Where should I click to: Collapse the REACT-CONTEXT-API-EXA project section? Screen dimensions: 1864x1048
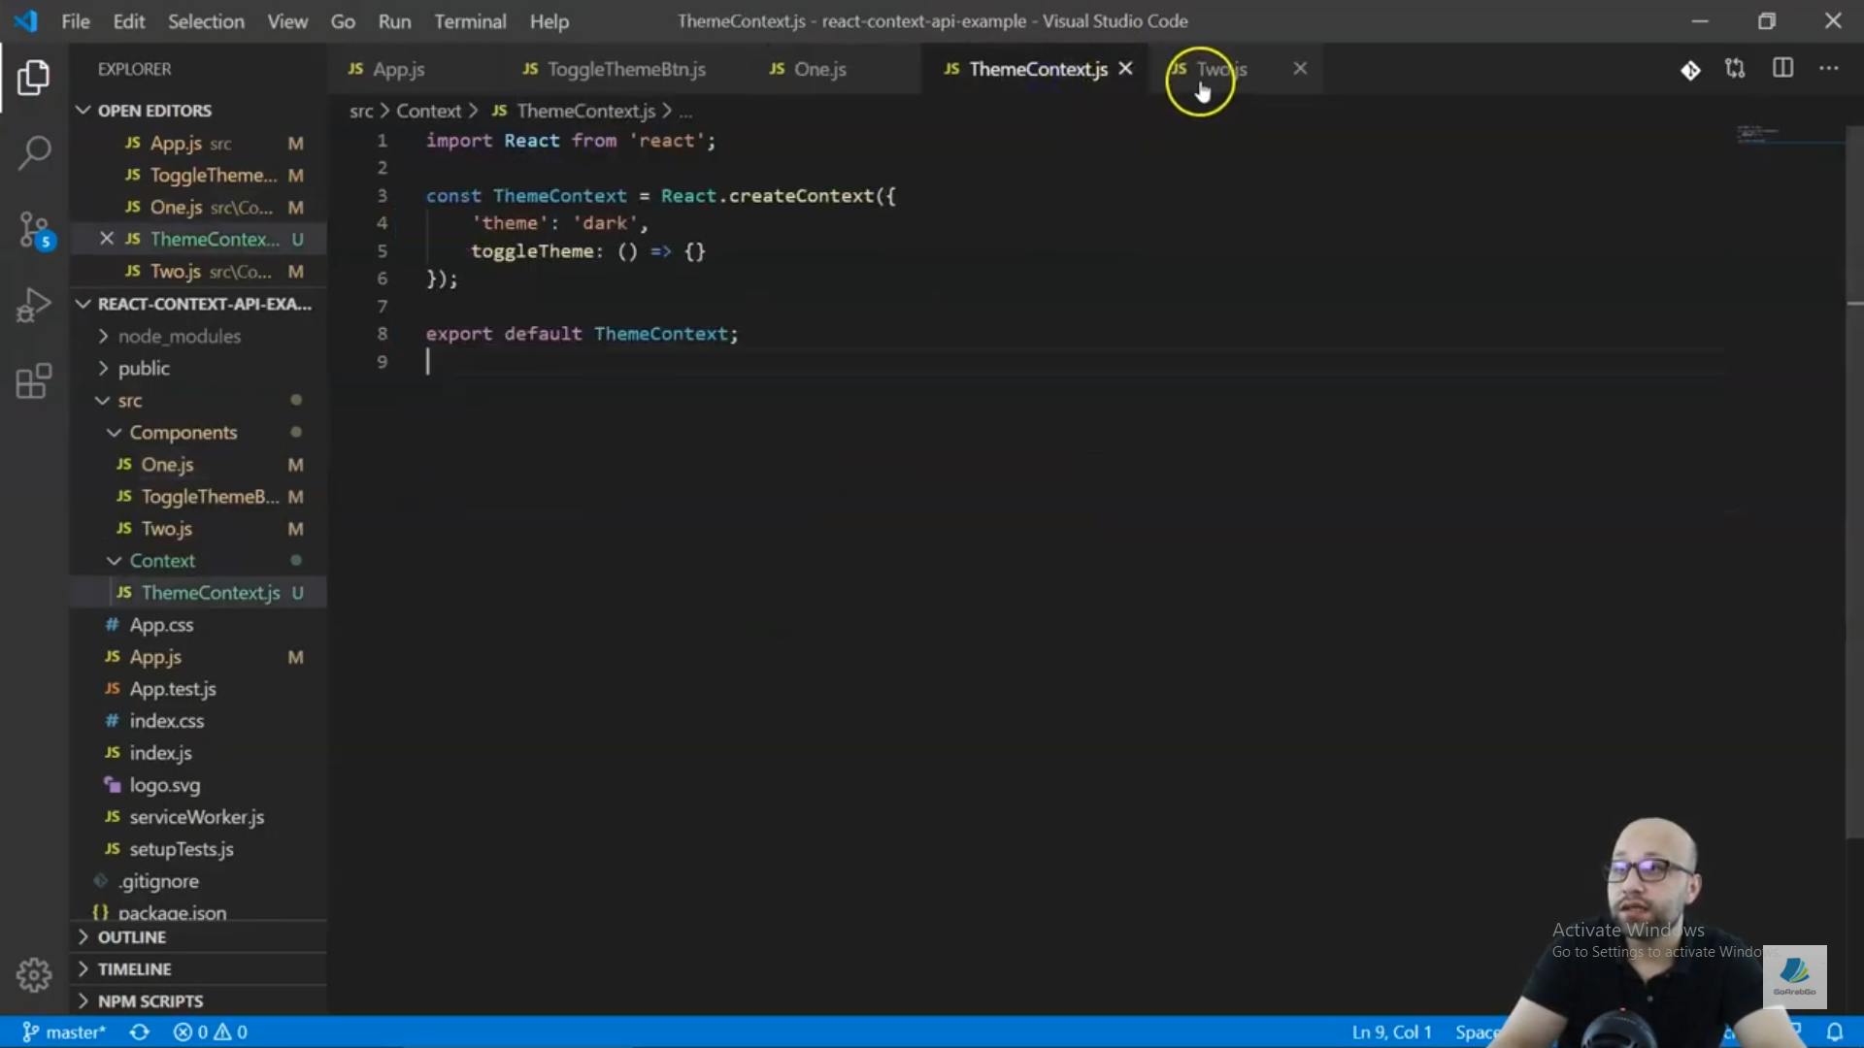pyautogui.click(x=204, y=304)
